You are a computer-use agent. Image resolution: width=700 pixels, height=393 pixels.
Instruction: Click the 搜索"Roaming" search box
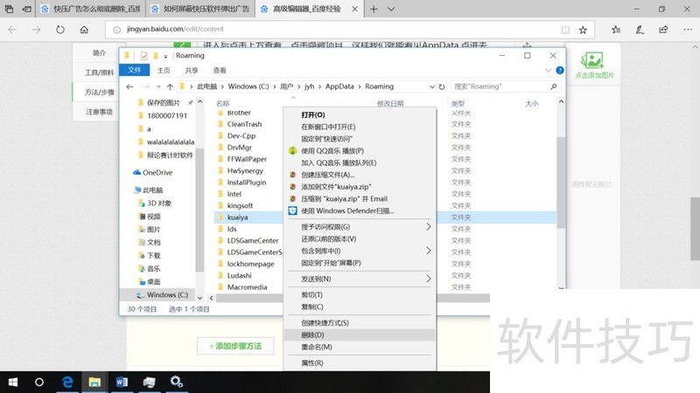click(499, 86)
